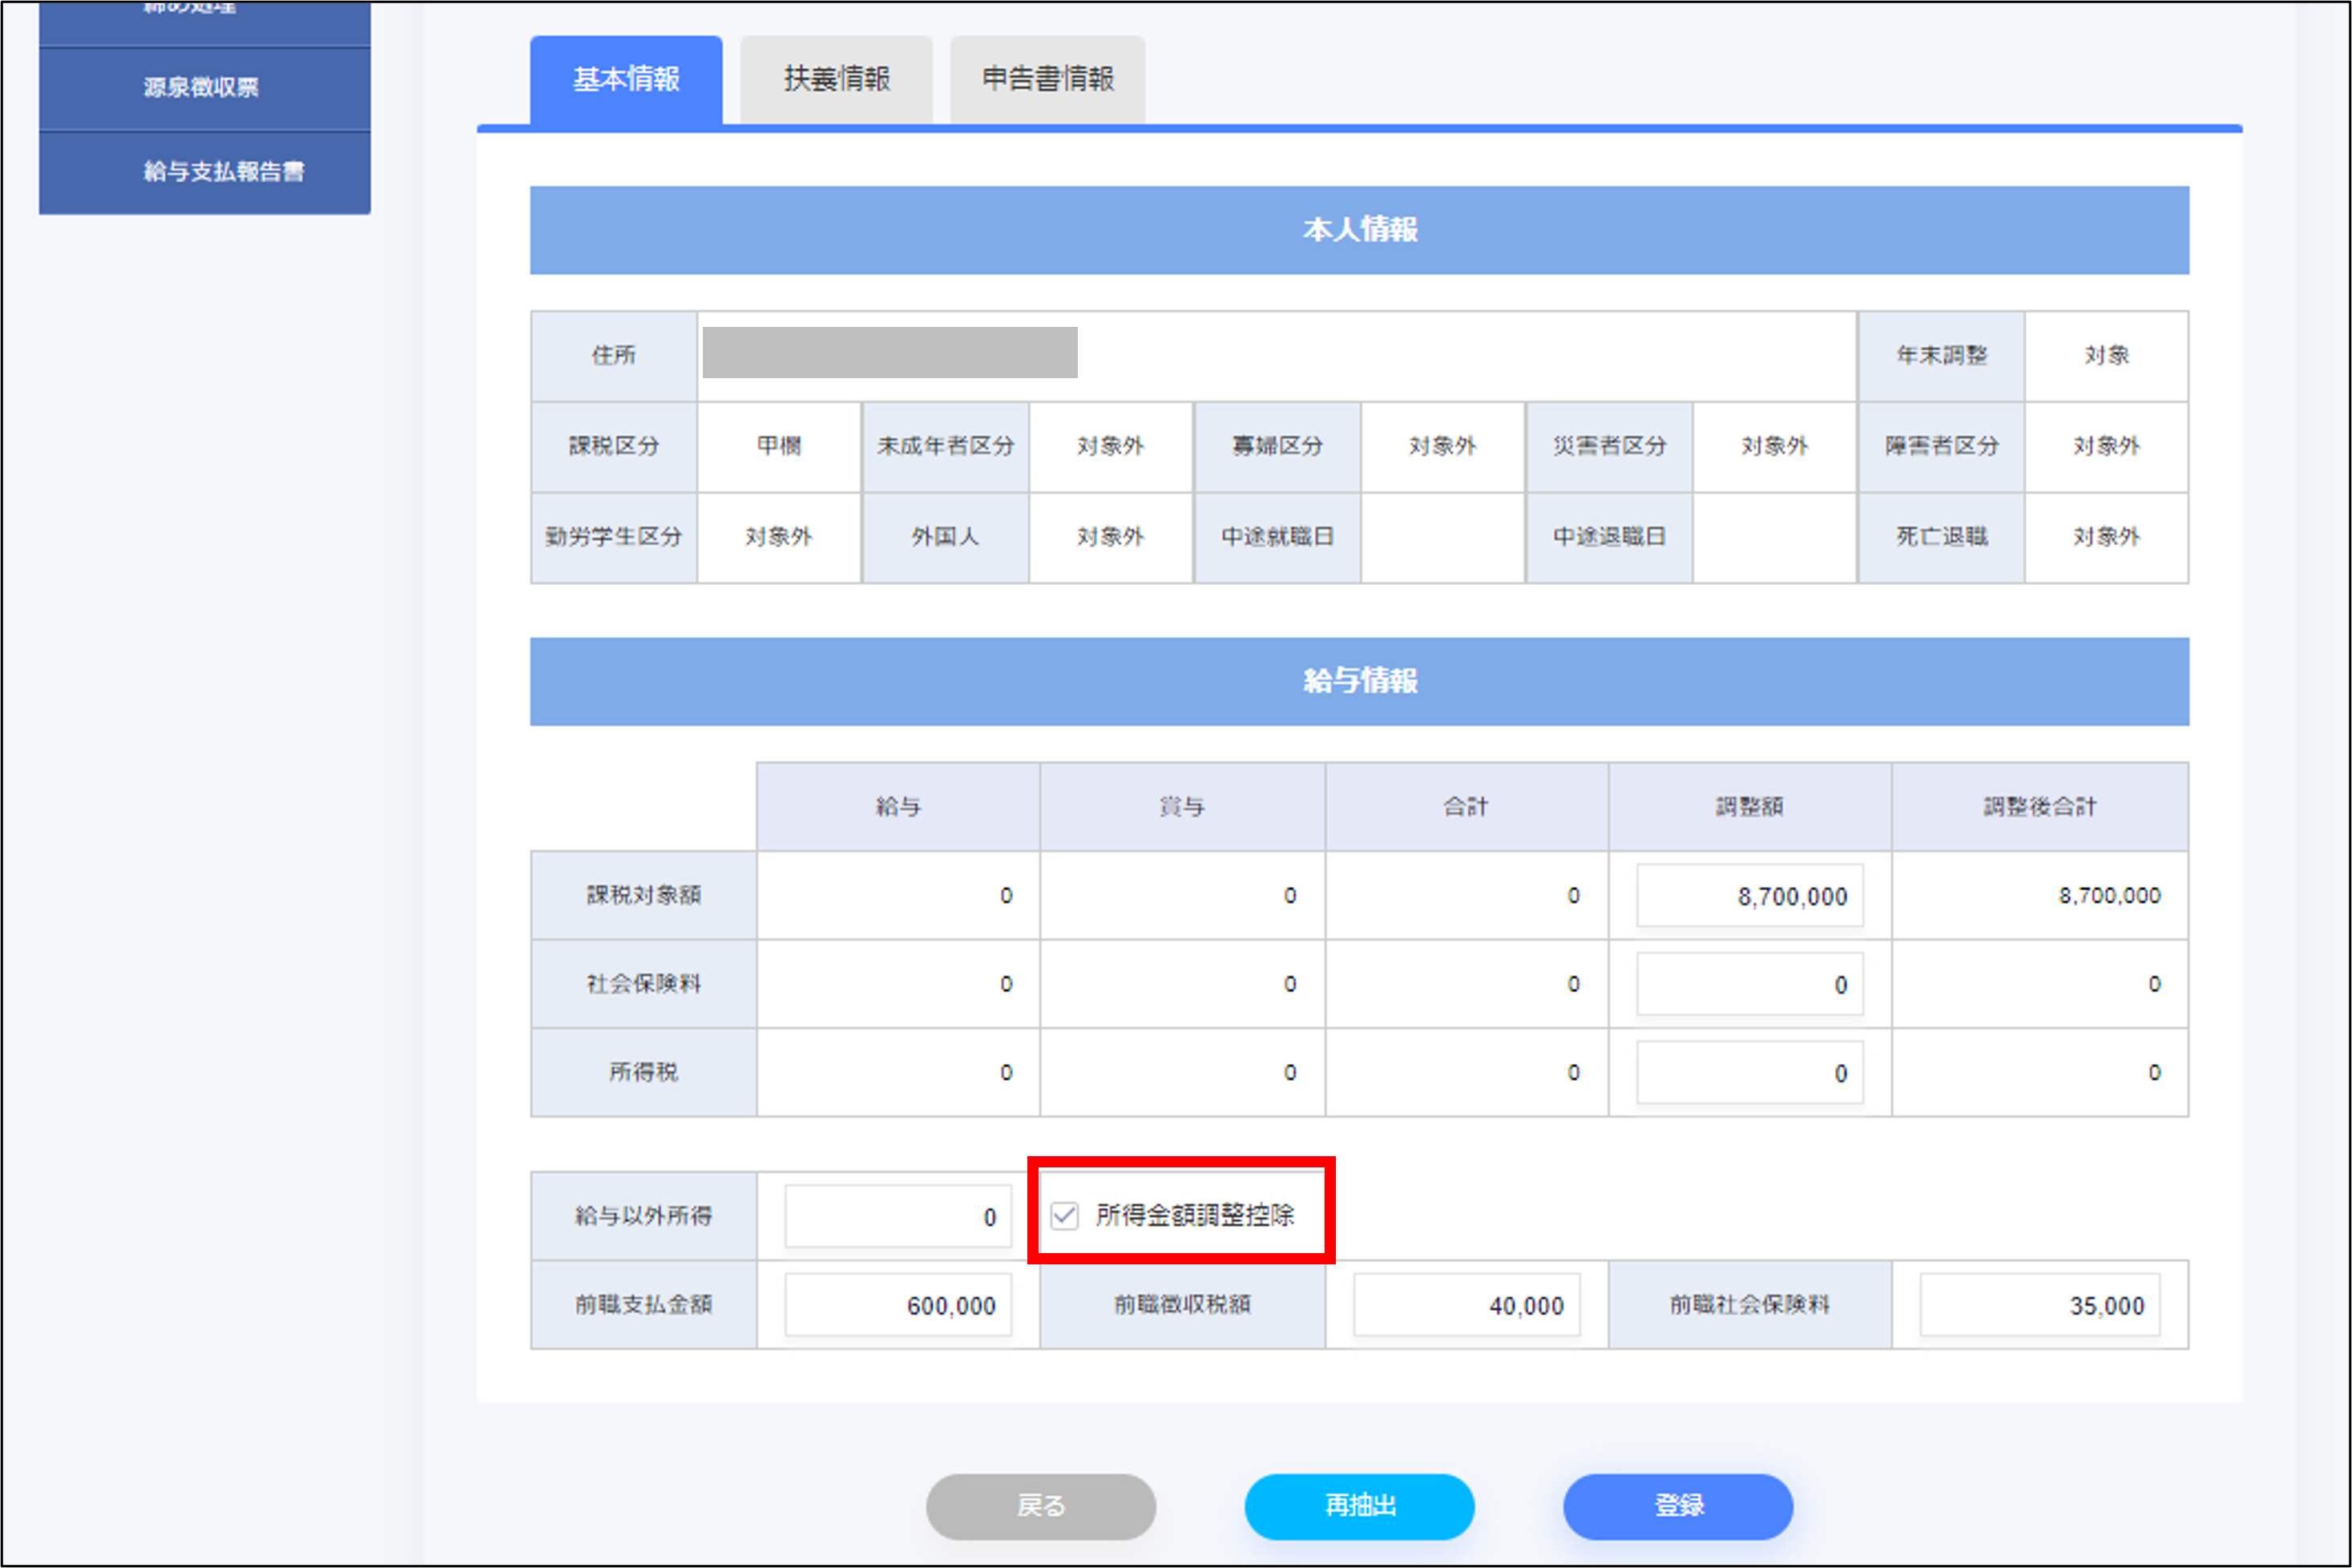Screen dimensions: 2352x1568
Task: Click the 中途退職日 label cell
Action: 1610,537
